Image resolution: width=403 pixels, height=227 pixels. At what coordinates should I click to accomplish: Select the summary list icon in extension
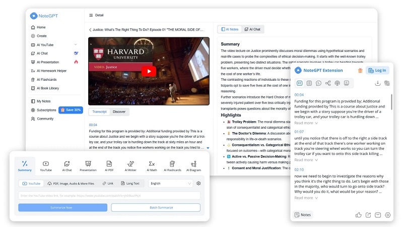[x=309, y=83]
